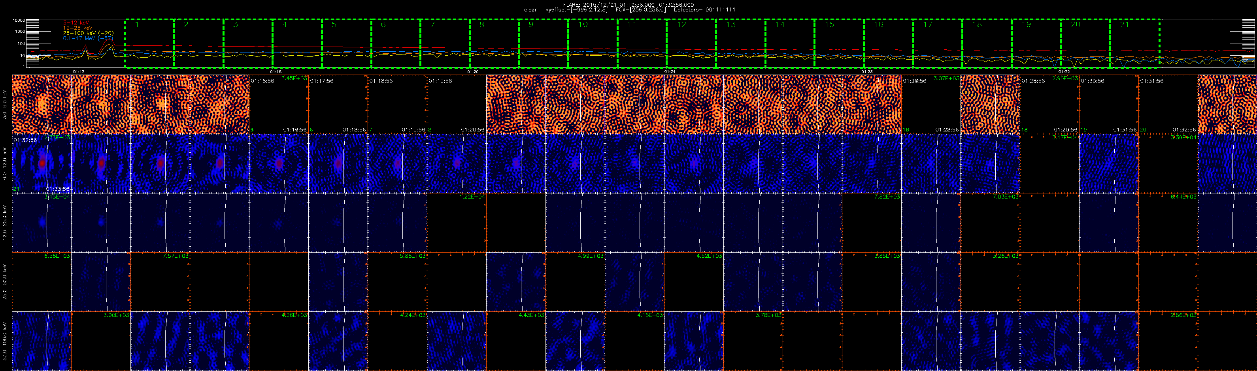Select time interval 3 on the light curve
This screenshot has width=1257, height=371.
pos(248,44)
